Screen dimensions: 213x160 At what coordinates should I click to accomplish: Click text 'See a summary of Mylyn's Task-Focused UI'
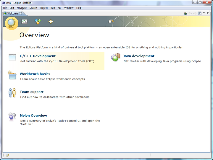pyautogui.click(x=51, y=121)
